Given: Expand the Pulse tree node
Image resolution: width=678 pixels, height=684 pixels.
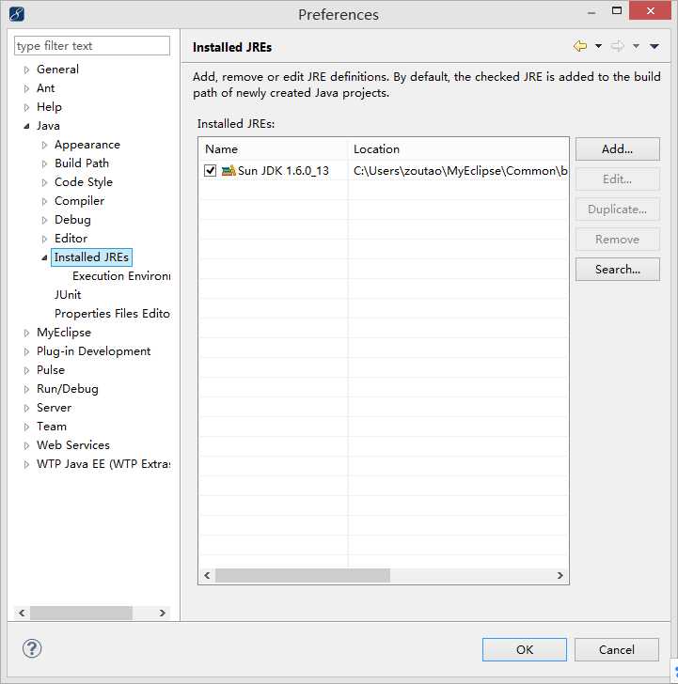Looking at the screenshot, I should point(26,370).
